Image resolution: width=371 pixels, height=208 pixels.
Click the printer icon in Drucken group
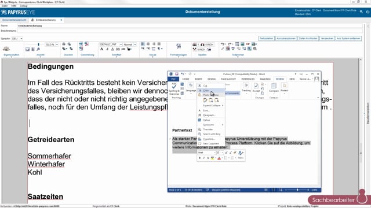64,44
